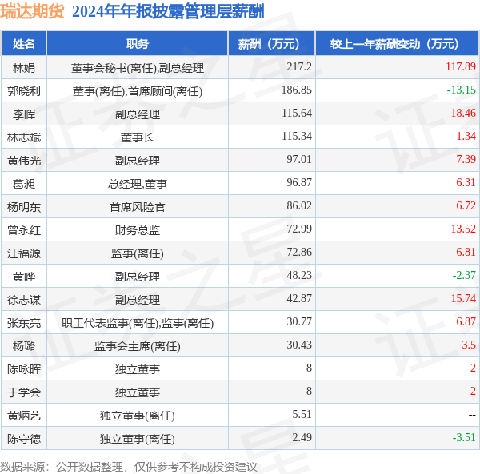Click the name cell 黄伟光

pos(24,161)
